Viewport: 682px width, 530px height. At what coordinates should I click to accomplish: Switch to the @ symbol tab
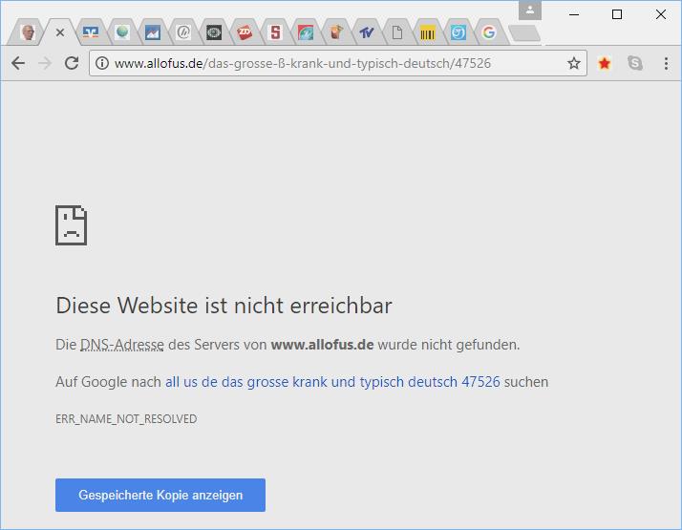(183, 32)
